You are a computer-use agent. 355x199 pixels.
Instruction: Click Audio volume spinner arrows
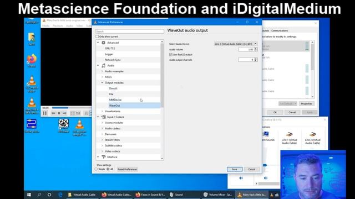click(256, 49)
